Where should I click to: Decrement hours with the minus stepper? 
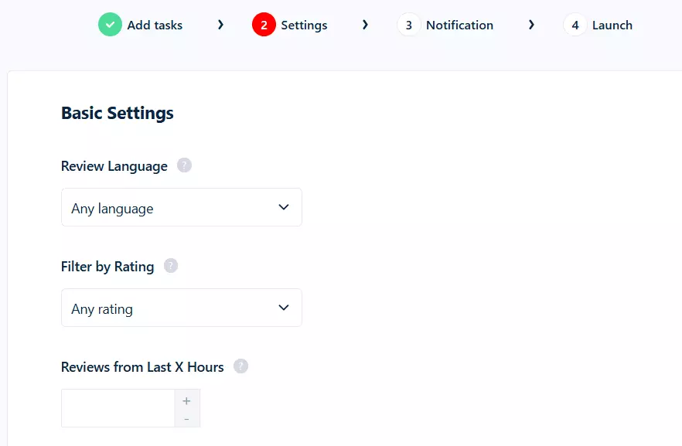point(186,418)
